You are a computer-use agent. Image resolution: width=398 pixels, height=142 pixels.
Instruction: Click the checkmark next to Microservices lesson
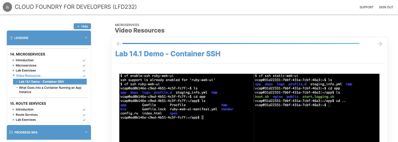pos(84,65)
